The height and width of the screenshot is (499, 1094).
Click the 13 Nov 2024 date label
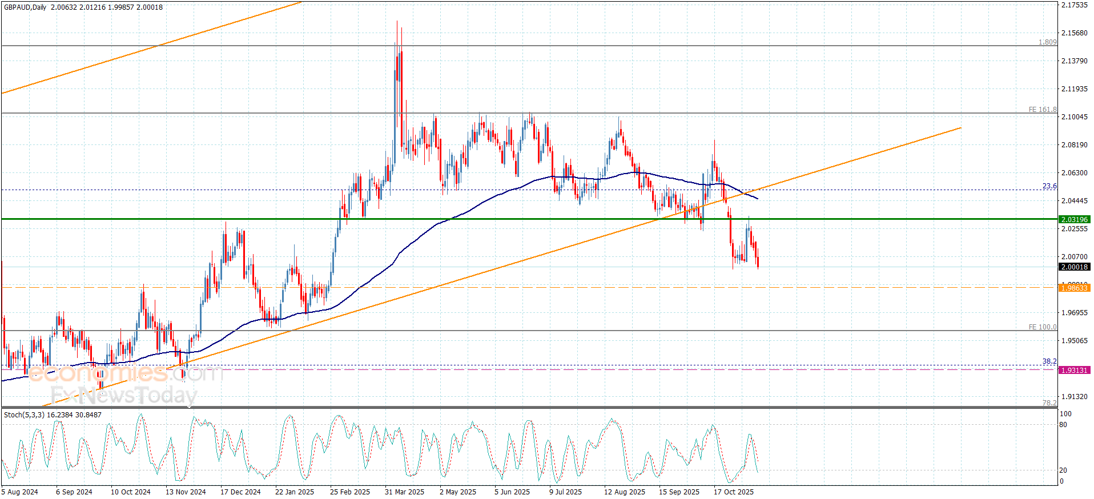(x=186, y=492)
